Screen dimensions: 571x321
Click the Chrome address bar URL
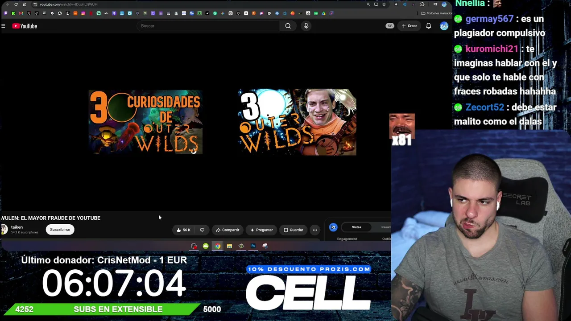tap(69, 4)
